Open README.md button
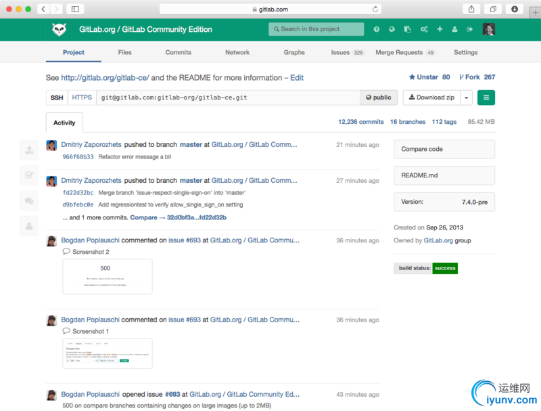541x411 pixels. 444,175
